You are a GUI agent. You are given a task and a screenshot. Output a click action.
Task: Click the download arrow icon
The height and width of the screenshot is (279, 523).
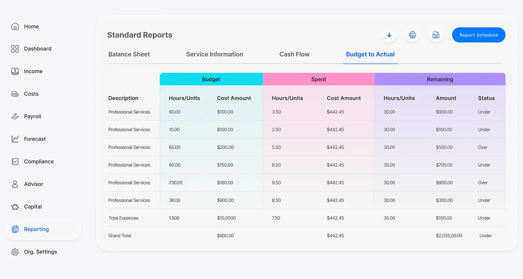pos(389,35)
